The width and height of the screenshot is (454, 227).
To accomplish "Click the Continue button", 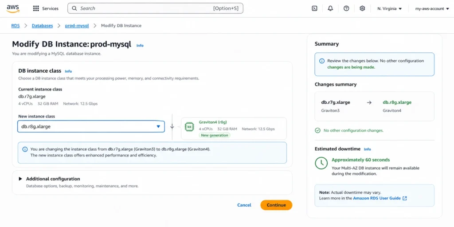I will tap(276, 205).
